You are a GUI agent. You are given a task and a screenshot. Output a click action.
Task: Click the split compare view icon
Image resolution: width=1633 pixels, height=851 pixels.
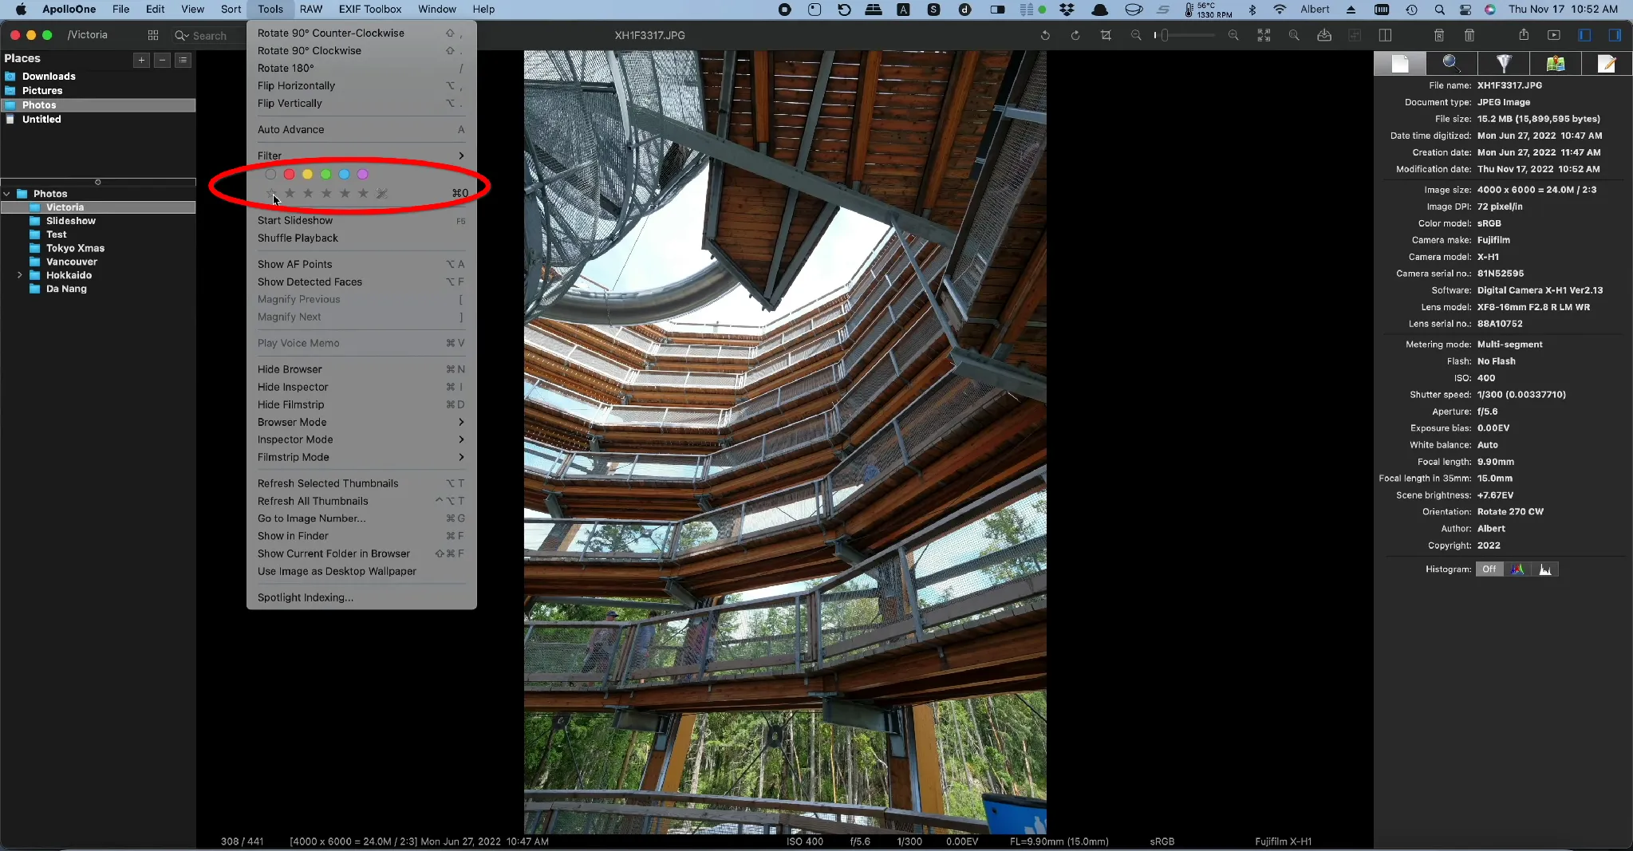pos(1385,35)
